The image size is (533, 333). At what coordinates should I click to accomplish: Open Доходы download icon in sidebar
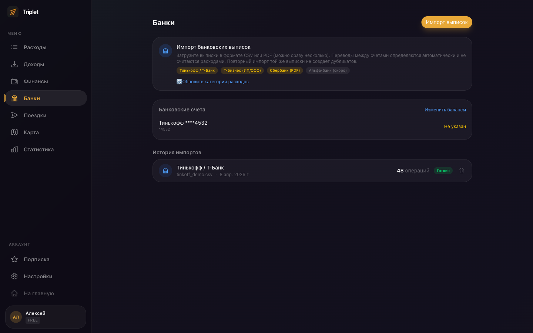click(x=14, y=64)
